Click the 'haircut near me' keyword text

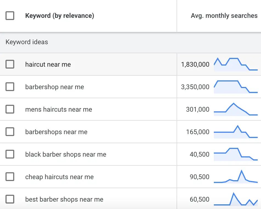click(x=48, y=64)
